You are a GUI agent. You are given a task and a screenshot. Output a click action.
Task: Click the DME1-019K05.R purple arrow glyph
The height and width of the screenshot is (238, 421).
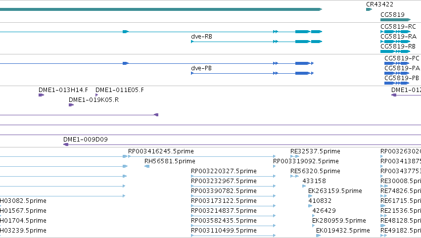point(71,105)
